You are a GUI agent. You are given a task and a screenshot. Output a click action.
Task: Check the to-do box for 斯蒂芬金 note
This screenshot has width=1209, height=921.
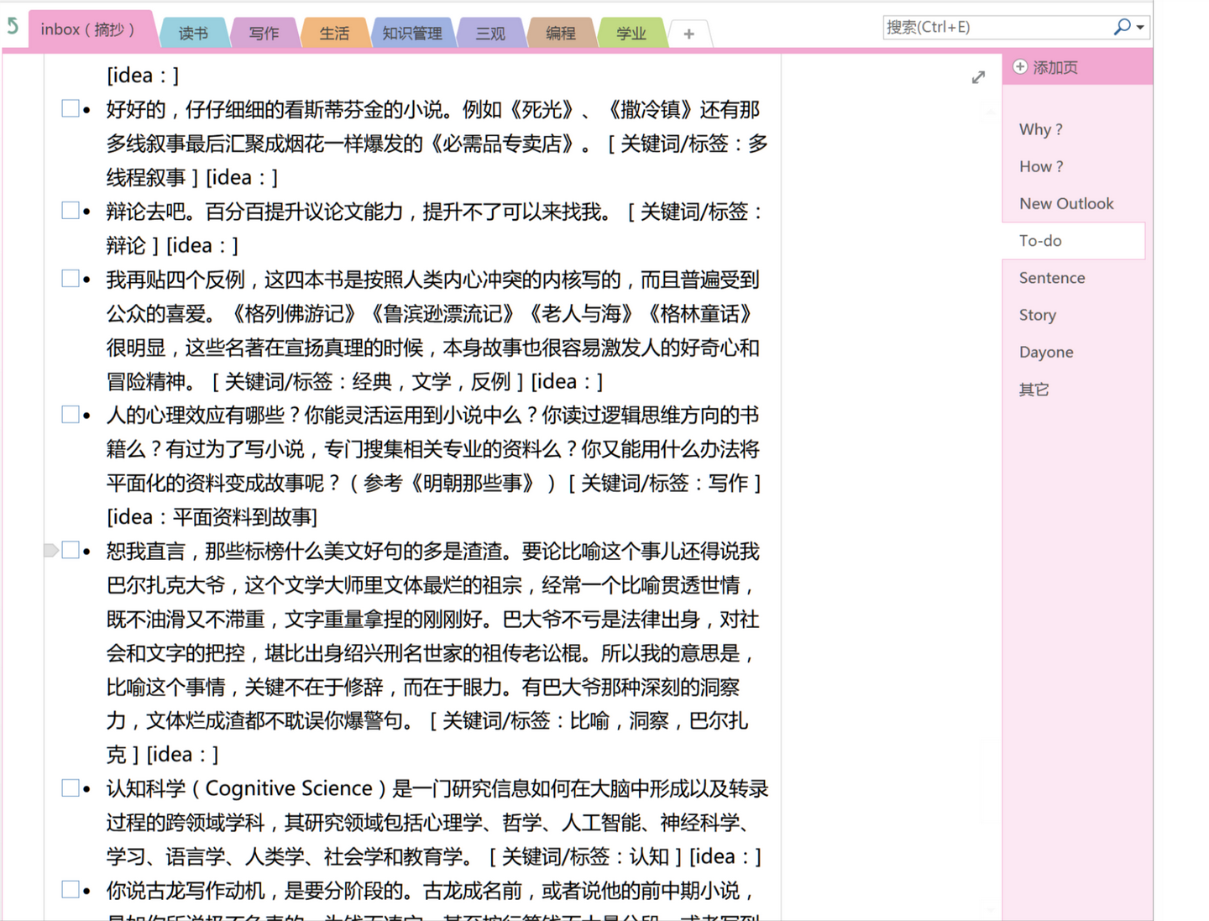tap(71, 108)
